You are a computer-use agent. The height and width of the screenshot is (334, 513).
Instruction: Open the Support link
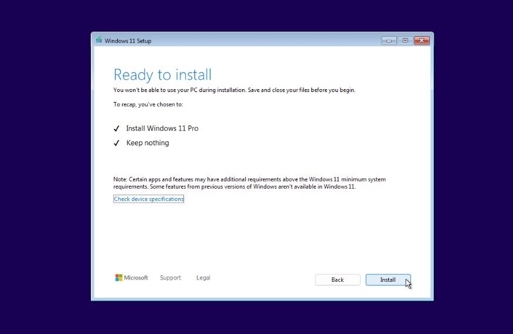[x=171, y=278]
